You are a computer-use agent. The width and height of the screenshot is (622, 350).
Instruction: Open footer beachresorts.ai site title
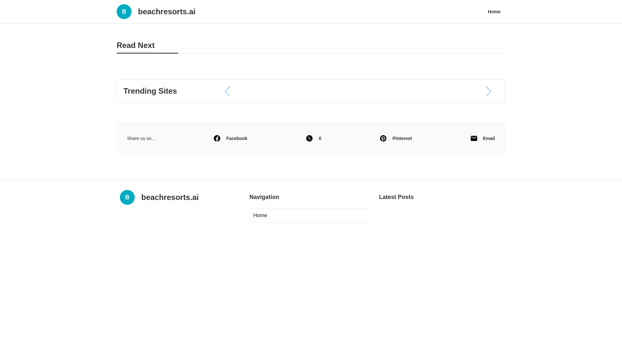click(170, 197)
